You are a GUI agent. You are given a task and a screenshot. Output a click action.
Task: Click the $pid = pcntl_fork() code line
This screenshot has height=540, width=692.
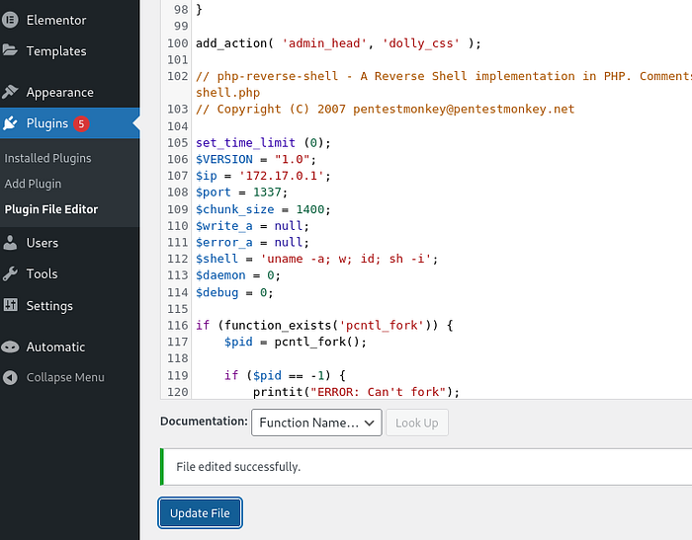coord(296,343)
